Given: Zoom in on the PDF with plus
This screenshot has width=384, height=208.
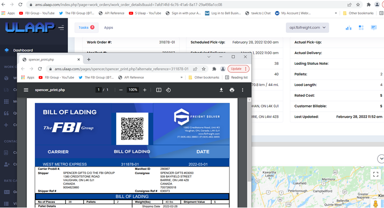Looking at the screenshot, I should [x=145, y=90].
